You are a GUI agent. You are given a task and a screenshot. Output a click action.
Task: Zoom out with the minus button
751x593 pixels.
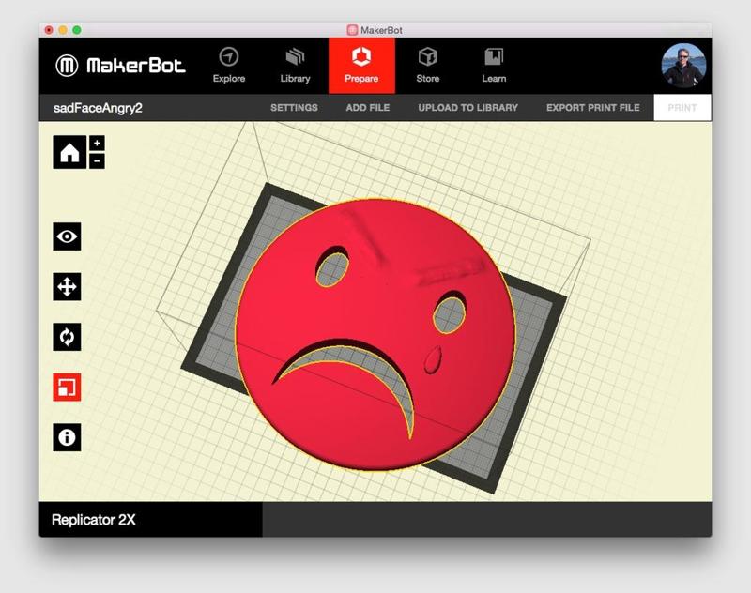97,160
